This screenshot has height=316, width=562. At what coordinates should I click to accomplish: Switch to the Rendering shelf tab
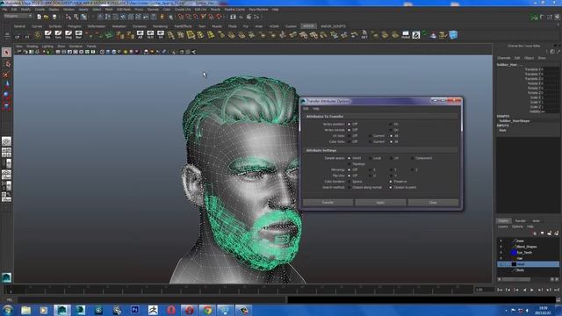(160, 26)
